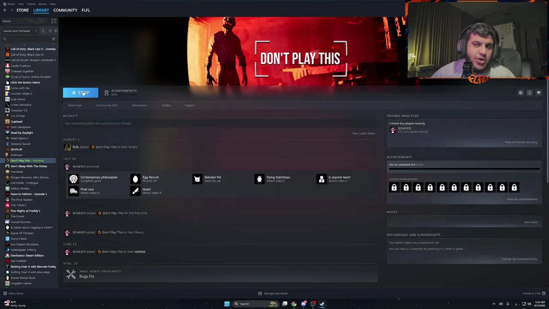Open Manage Downloads

tap(273, 294)
